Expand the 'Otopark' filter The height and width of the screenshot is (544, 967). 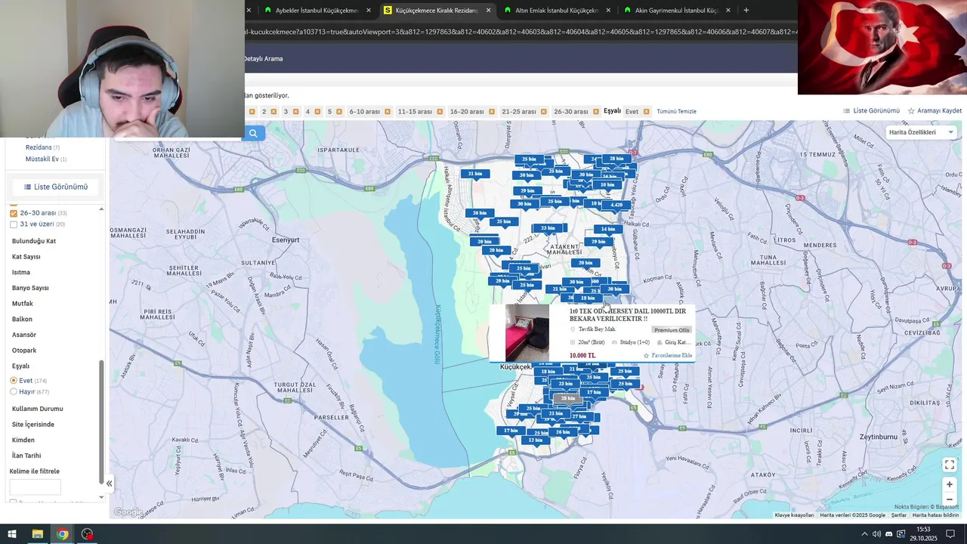[x=24, y=351]
